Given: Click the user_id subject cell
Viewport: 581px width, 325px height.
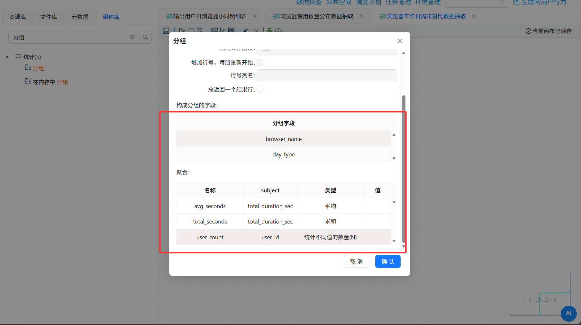Looking at the screenshot, I should 270,237.
